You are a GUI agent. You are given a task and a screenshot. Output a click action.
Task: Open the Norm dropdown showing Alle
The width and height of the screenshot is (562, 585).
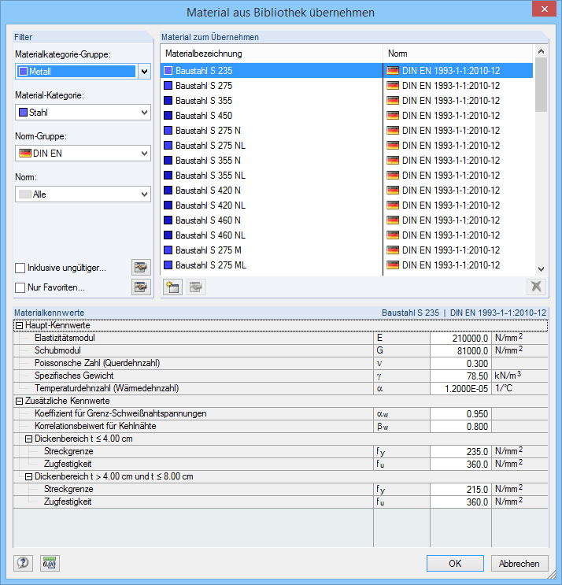(x=83, y=194)
